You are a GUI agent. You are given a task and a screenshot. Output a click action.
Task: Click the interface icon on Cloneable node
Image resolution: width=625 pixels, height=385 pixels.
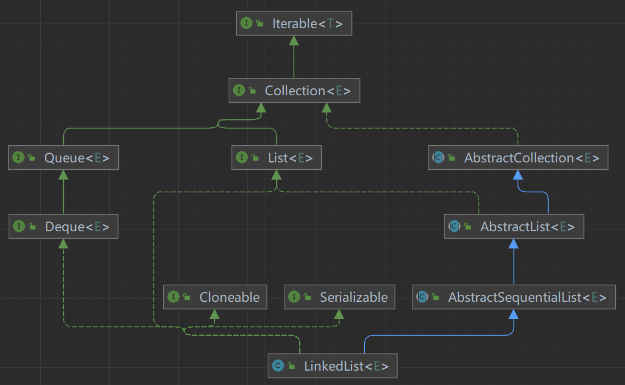coord(173,297)
